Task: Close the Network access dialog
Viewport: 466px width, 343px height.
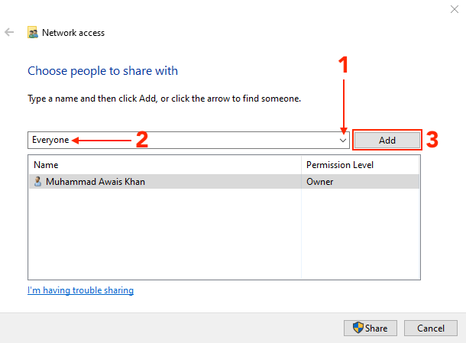Action: (x=454, y=9)
